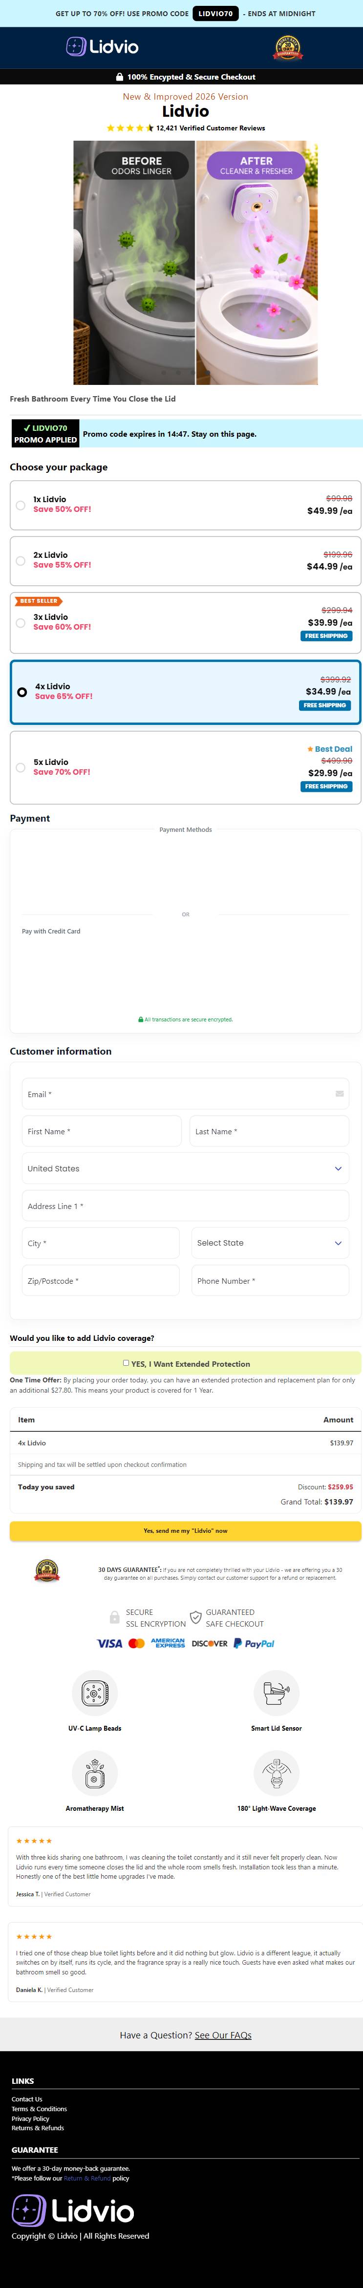The width and height of the screenshot is (363, 2288).
Task: Click the Lidvio logo in header
Action: coord(102,47)
